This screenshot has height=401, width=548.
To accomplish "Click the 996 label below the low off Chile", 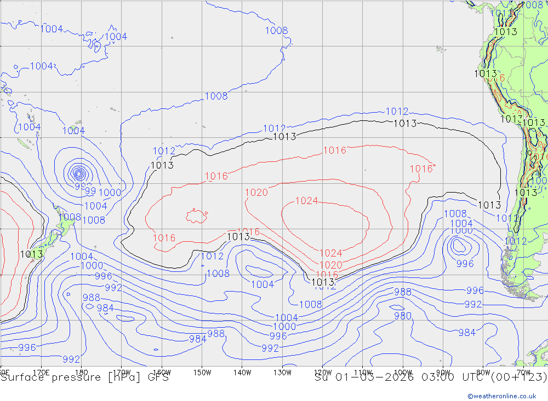I will [465, 264].
